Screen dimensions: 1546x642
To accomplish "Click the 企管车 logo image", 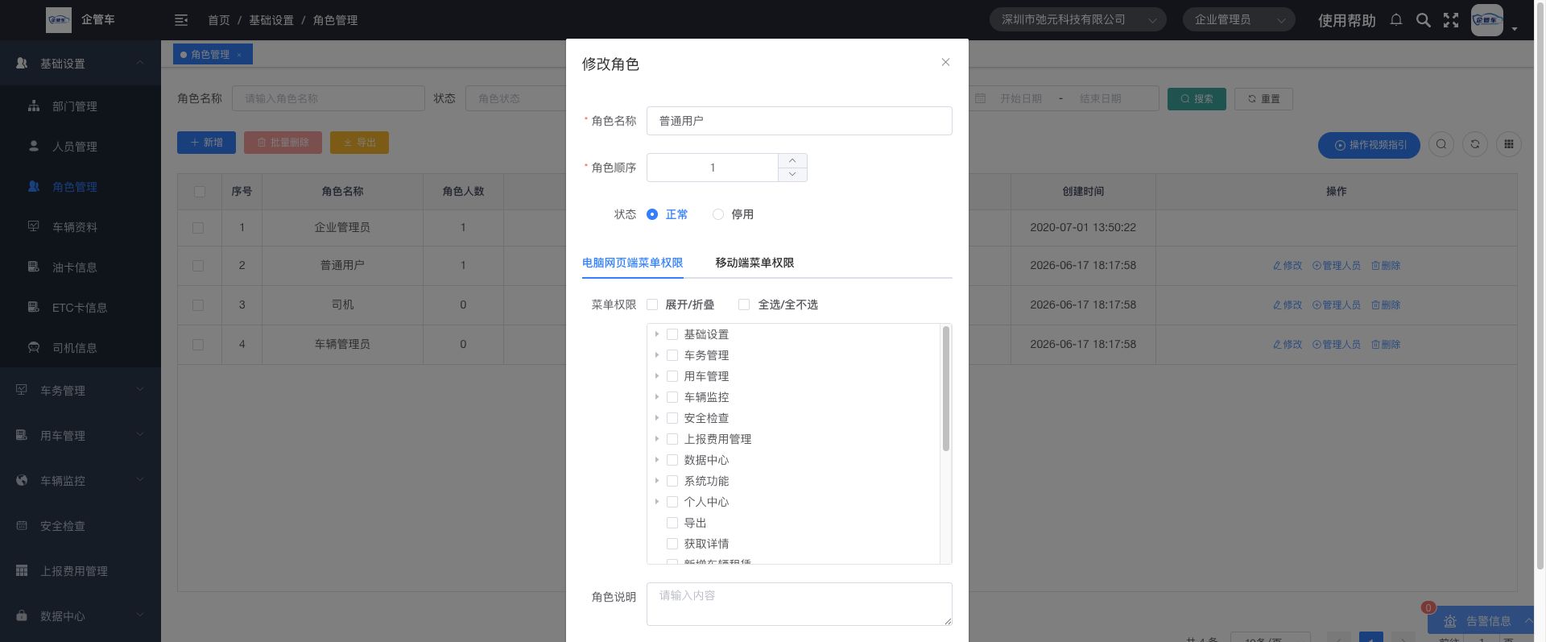I will pos(59,19).
